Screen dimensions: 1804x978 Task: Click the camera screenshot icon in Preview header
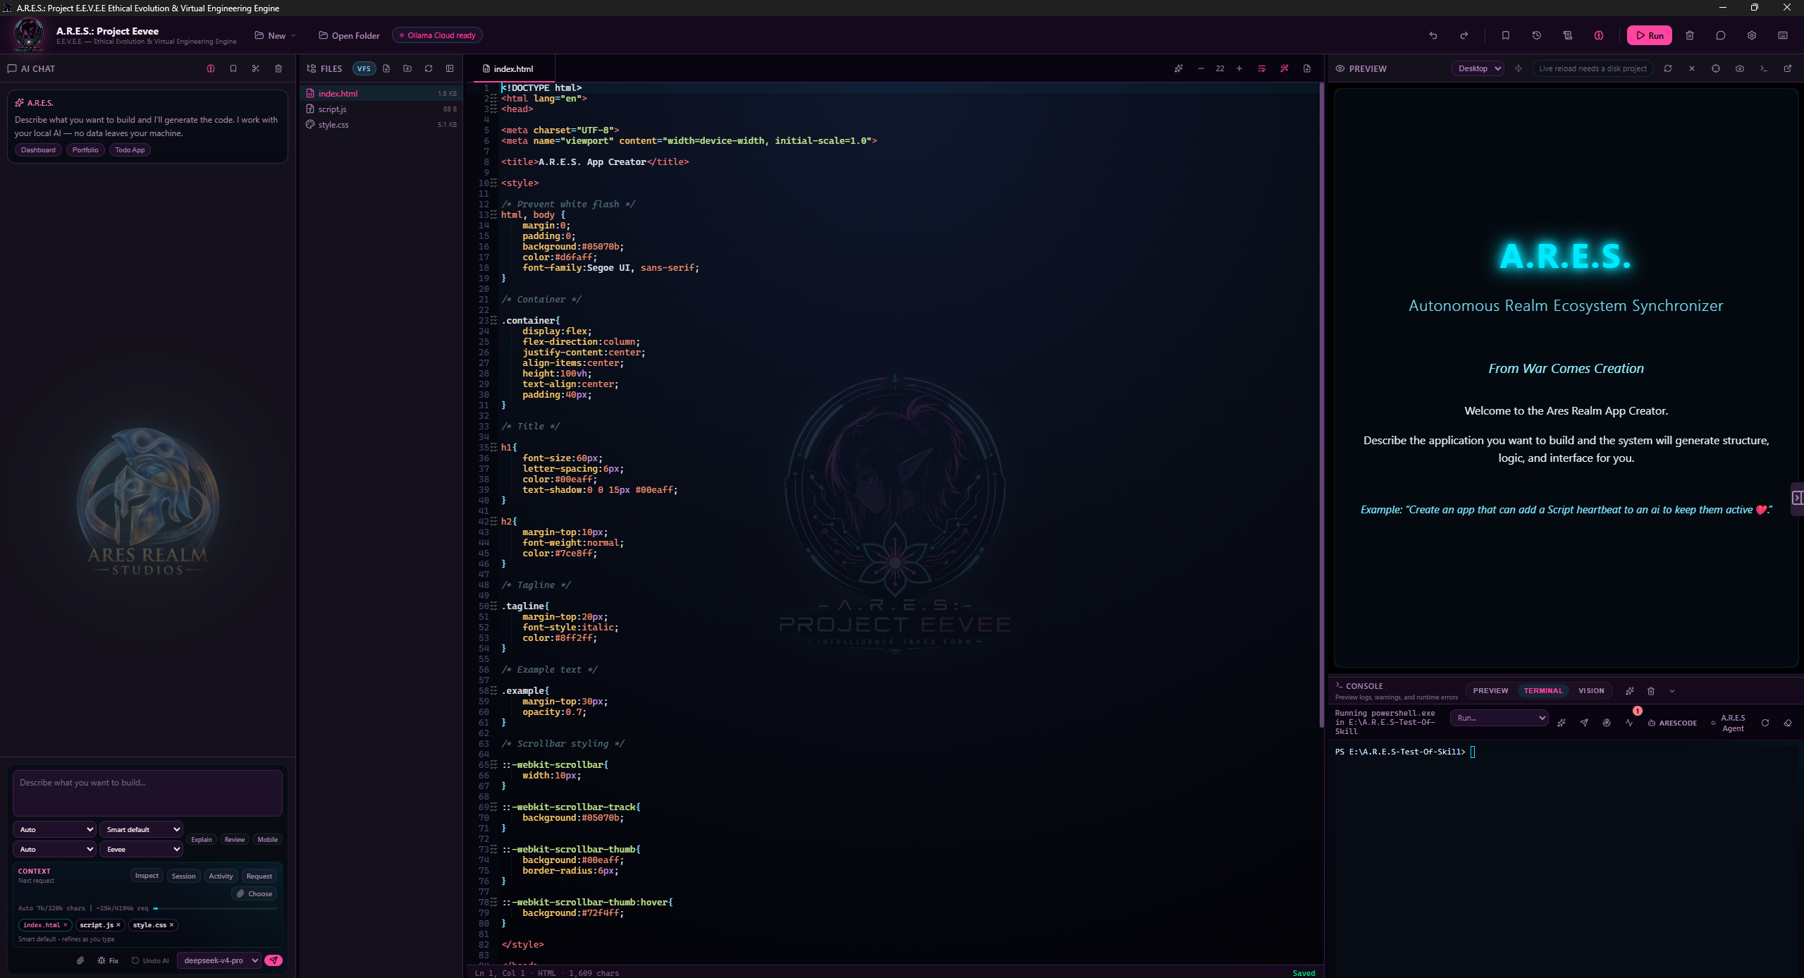tap(1740, 68)
